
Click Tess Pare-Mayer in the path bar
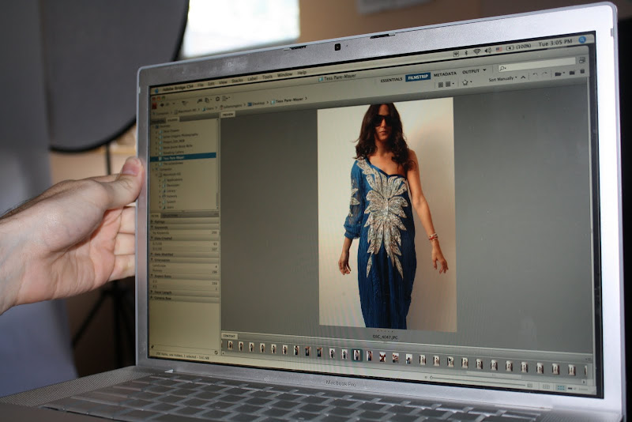pos(287,100)
